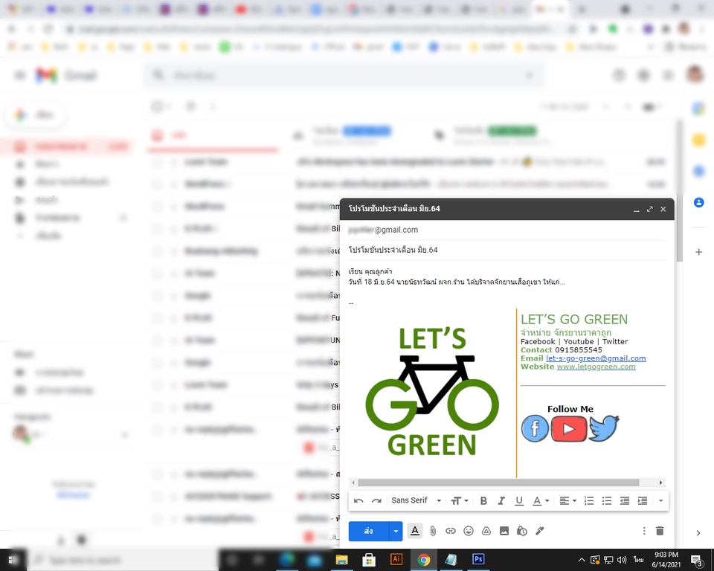Image resolution: width=714 pixels, height=571 pixels.
Task: Open the www.letgogreen.com website link
Action: point(596,367)
